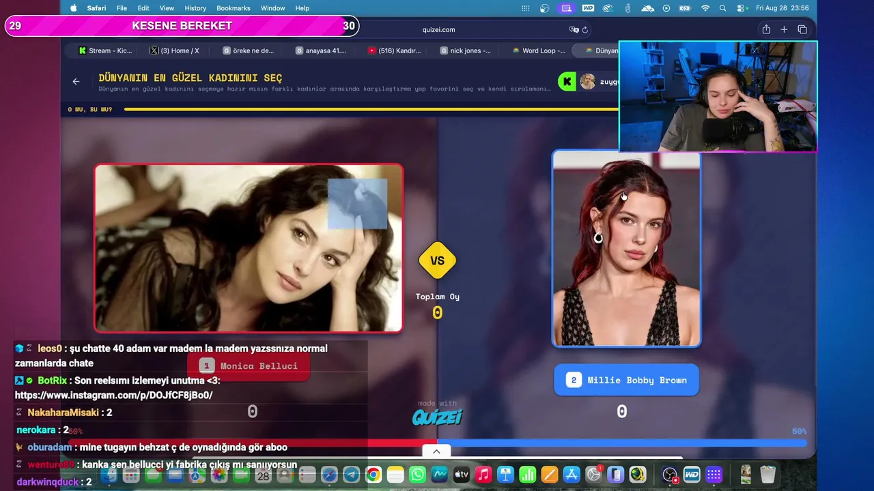
Task: Switch to the 'anayasa 41...' tab
Action: tap(321, 50)
